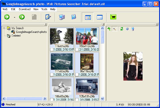Viewport: 160px width, 108px height.
Task: Click the 95x116x24b size label
Action: click(87, 71)
